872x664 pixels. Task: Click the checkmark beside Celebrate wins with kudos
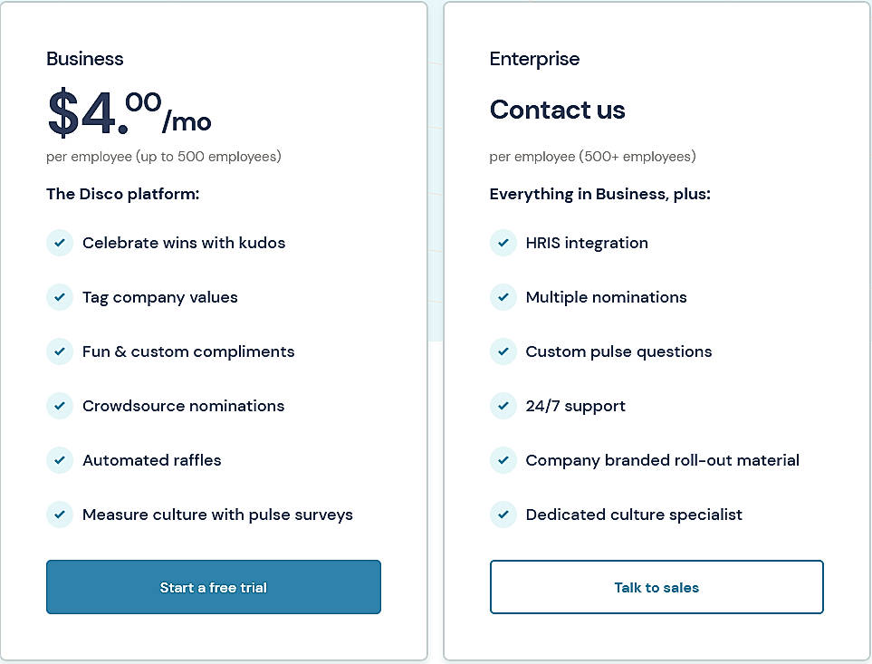pos(60,243)
